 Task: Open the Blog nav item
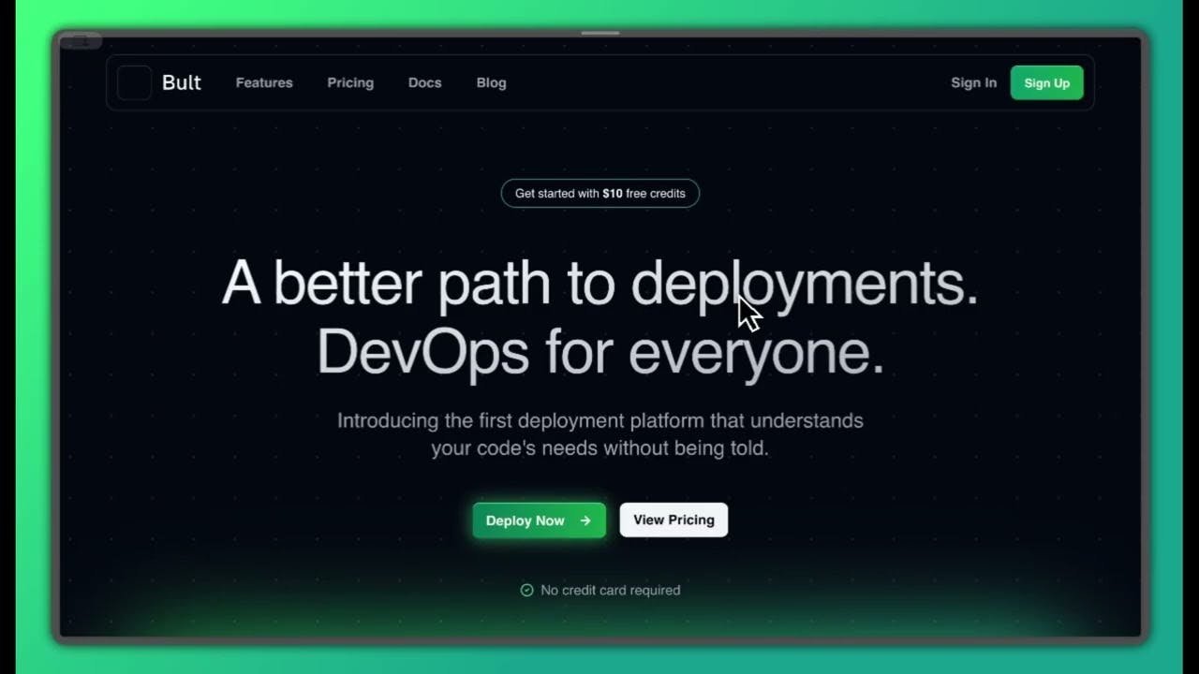pyautogui.click(x=491, y=82)
